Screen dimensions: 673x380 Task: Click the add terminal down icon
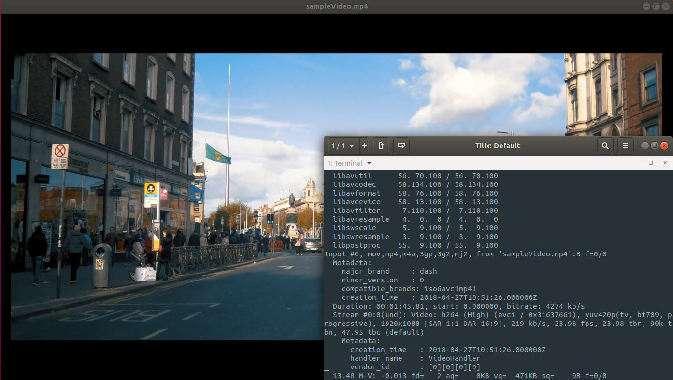[401, 146]
